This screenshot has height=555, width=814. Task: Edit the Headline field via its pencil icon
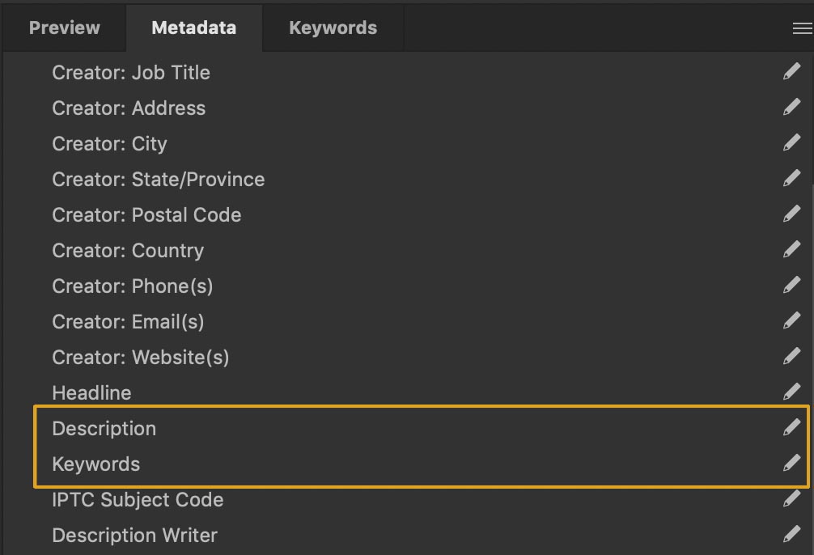[791, 392]
